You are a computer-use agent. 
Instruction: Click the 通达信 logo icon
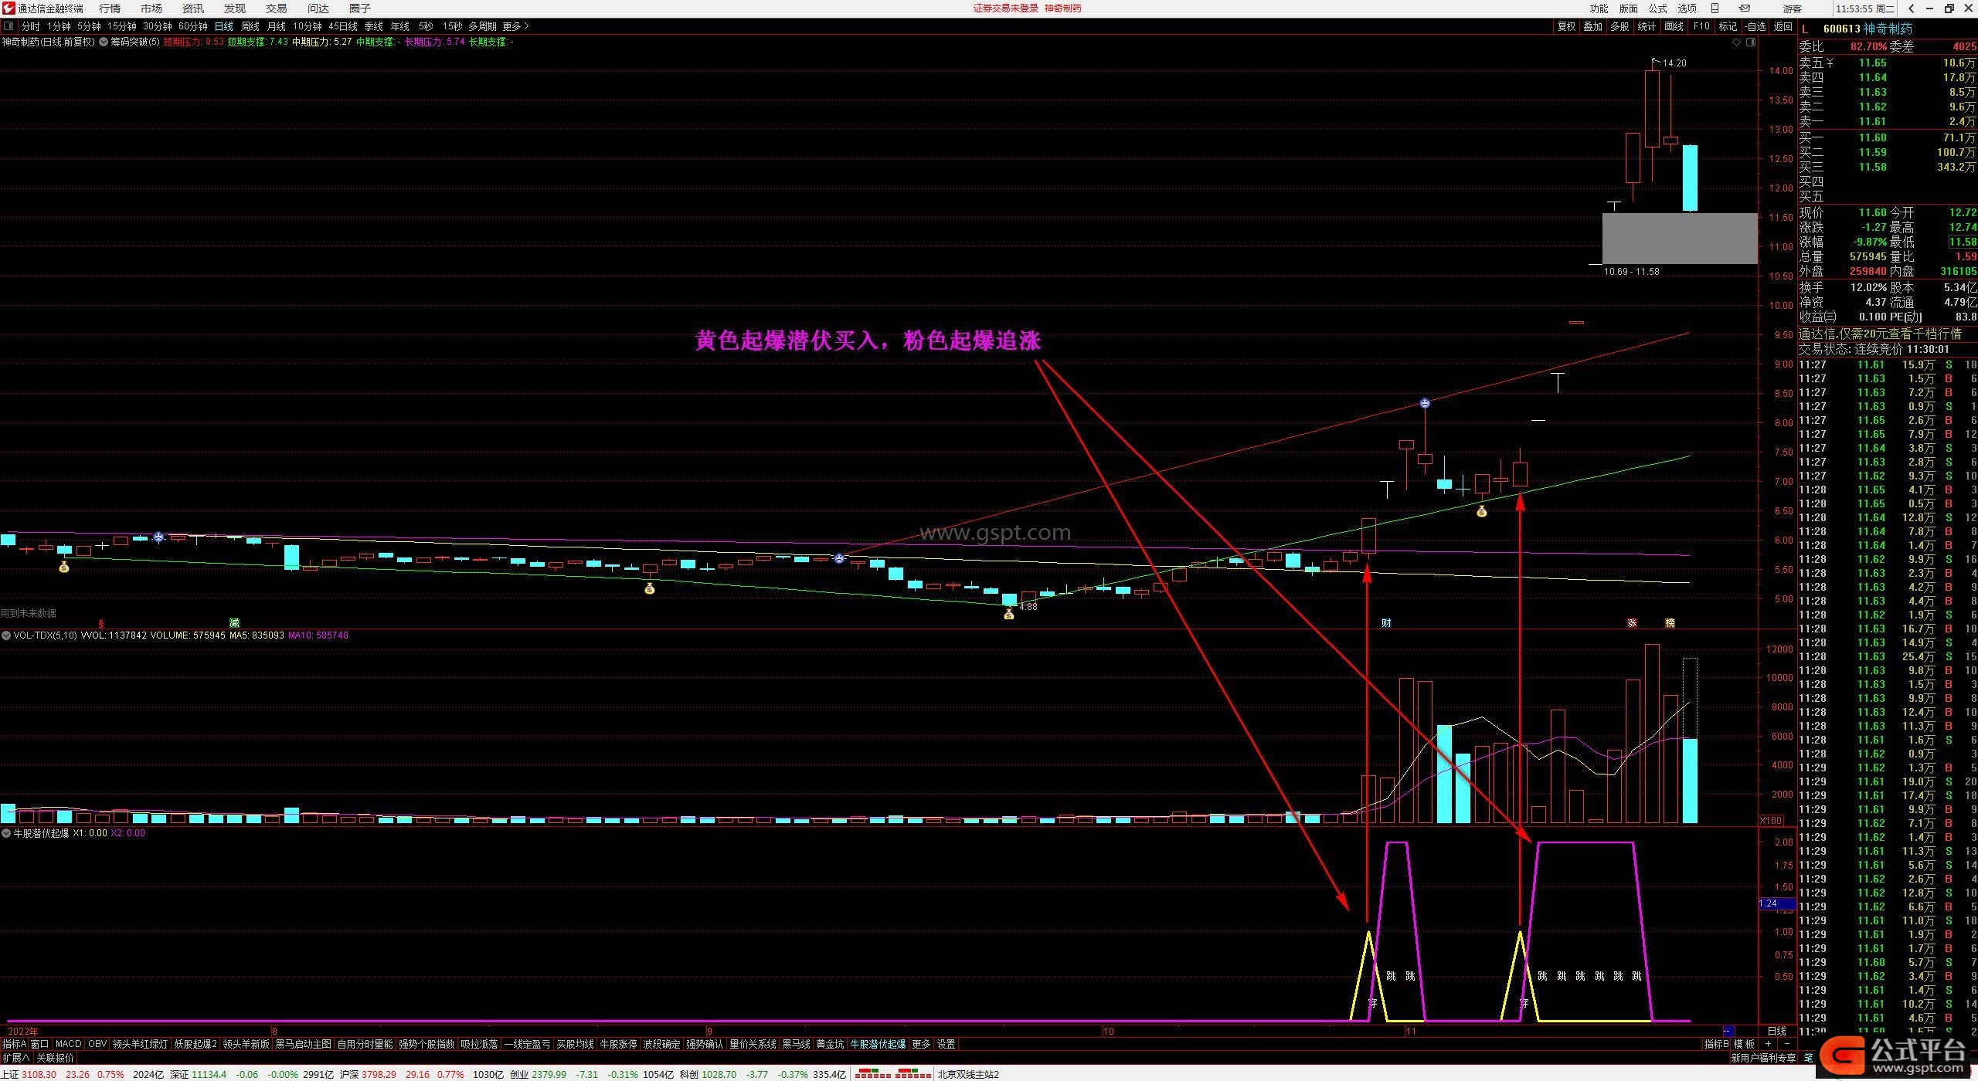click(x=8, y=8)
